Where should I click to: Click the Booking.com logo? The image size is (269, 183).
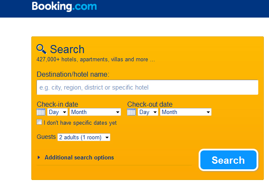(64, 7)
